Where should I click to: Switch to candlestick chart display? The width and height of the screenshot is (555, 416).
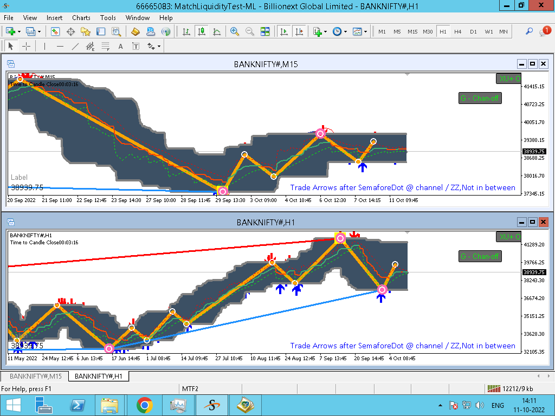[202, 31]
